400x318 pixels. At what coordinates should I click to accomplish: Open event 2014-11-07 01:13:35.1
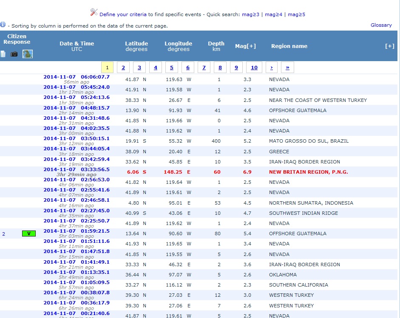[x=77, y=273]
